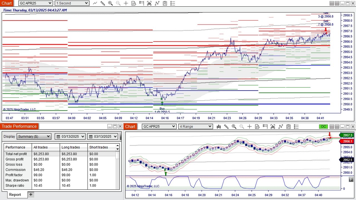Viewport: 356px width, 200px height.
Task: Open Data Series icon in bottom chart
Action: [273, 126]
